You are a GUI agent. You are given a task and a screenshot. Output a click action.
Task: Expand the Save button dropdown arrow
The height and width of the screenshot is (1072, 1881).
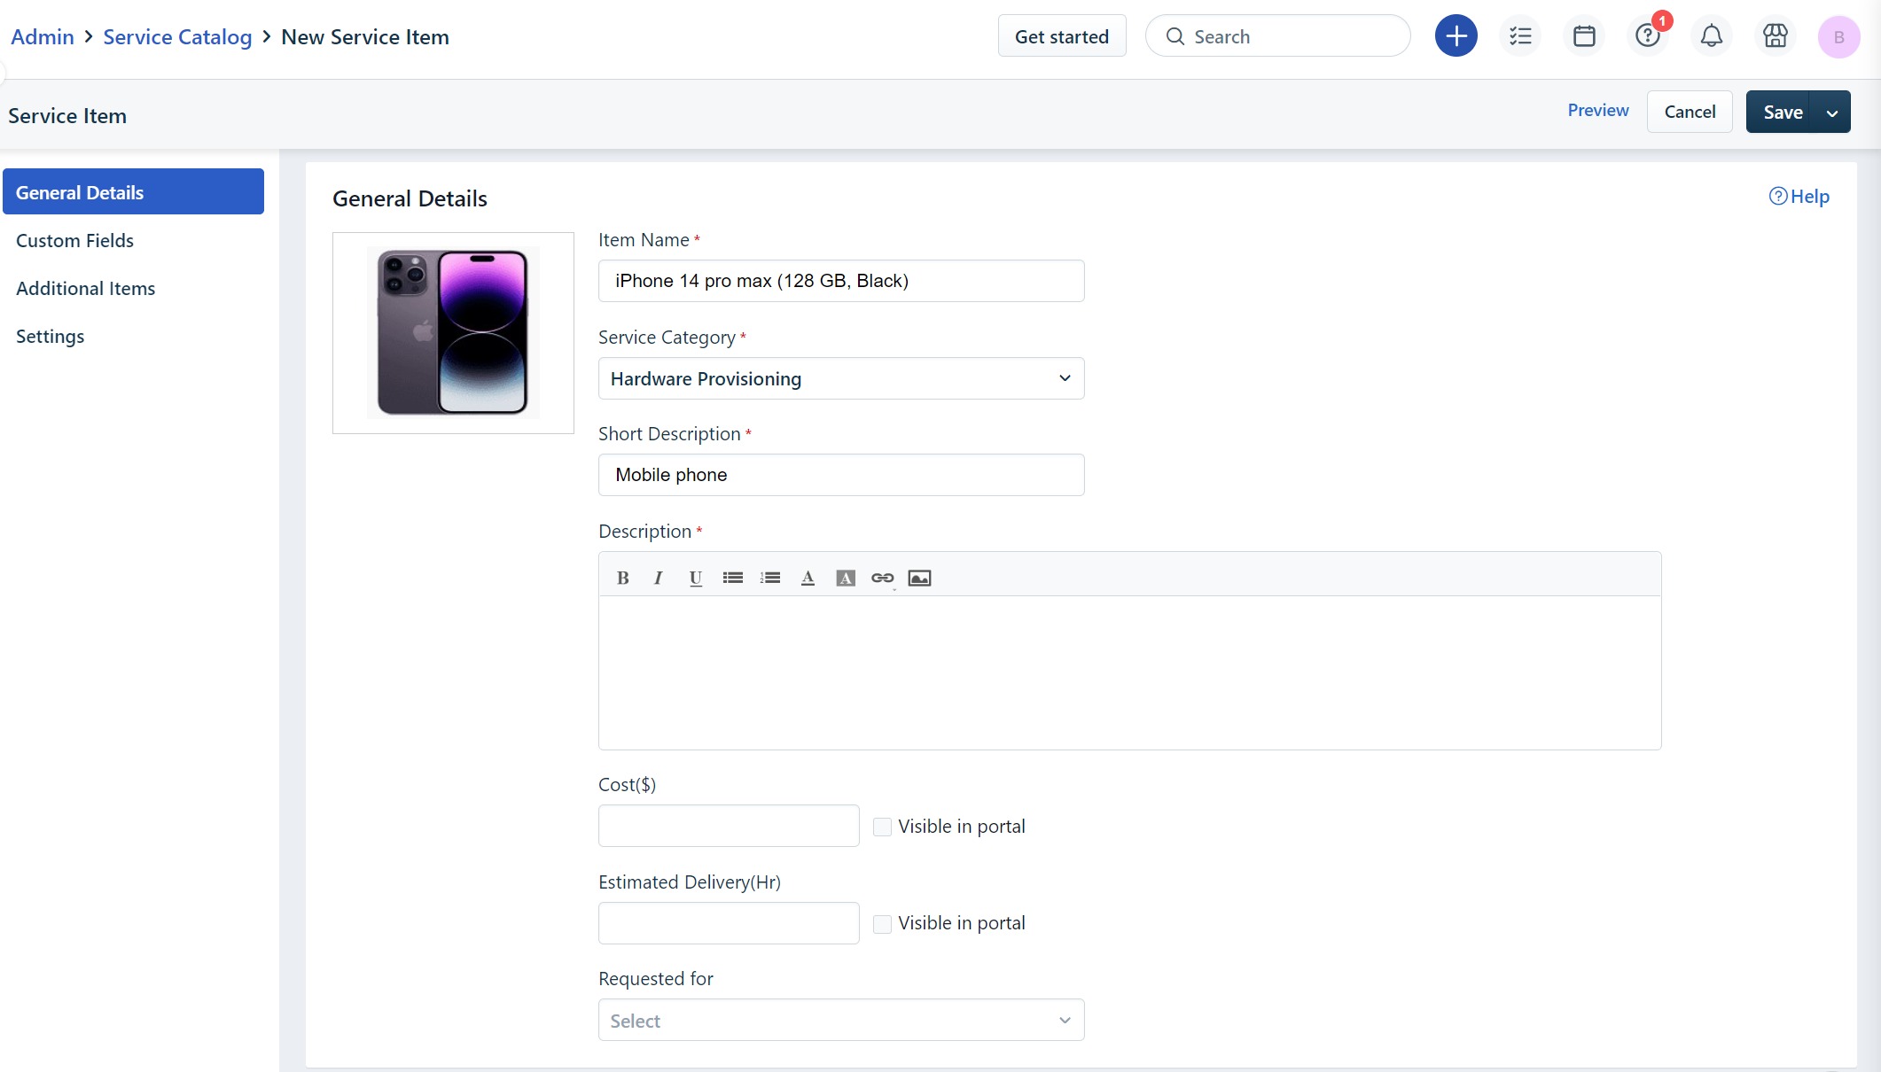(1831, 113)
